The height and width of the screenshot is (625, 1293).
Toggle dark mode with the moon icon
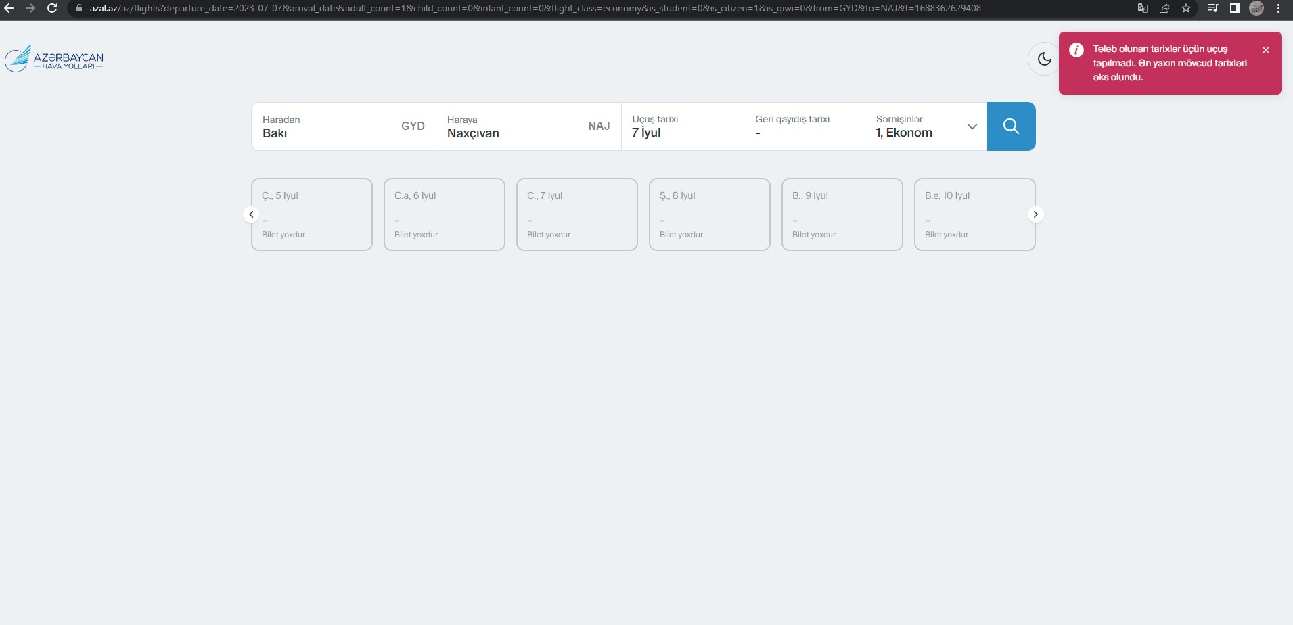[x=1044, y=59]
